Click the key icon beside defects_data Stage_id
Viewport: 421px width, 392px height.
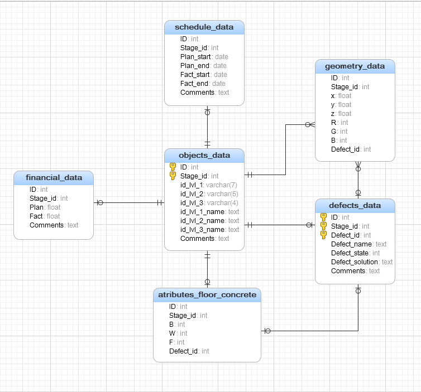pos(323,226)
